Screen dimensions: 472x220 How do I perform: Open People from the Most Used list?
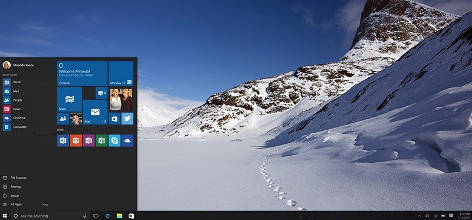point(12,100)
